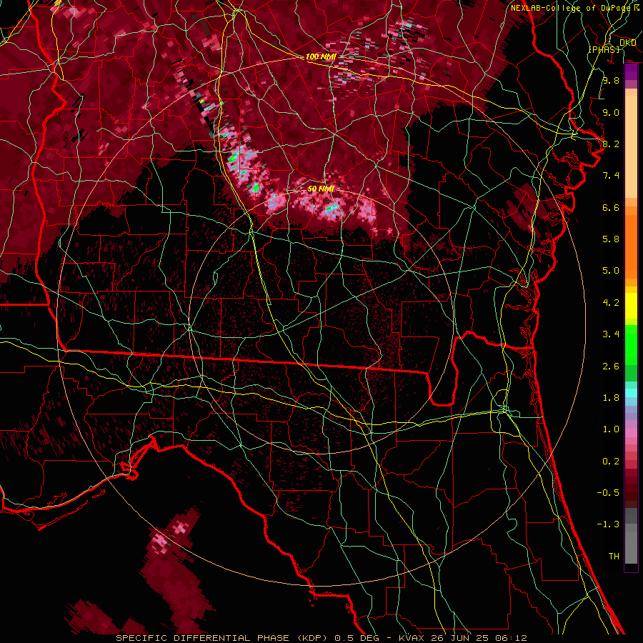Pick the cyan segment of the color bar
This screenshot has height=643, width=643.
(631, 393)
